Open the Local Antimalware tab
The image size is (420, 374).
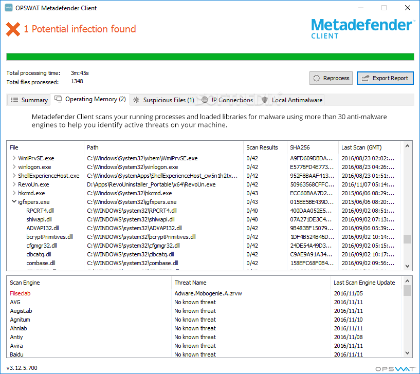tap(292, 100)
